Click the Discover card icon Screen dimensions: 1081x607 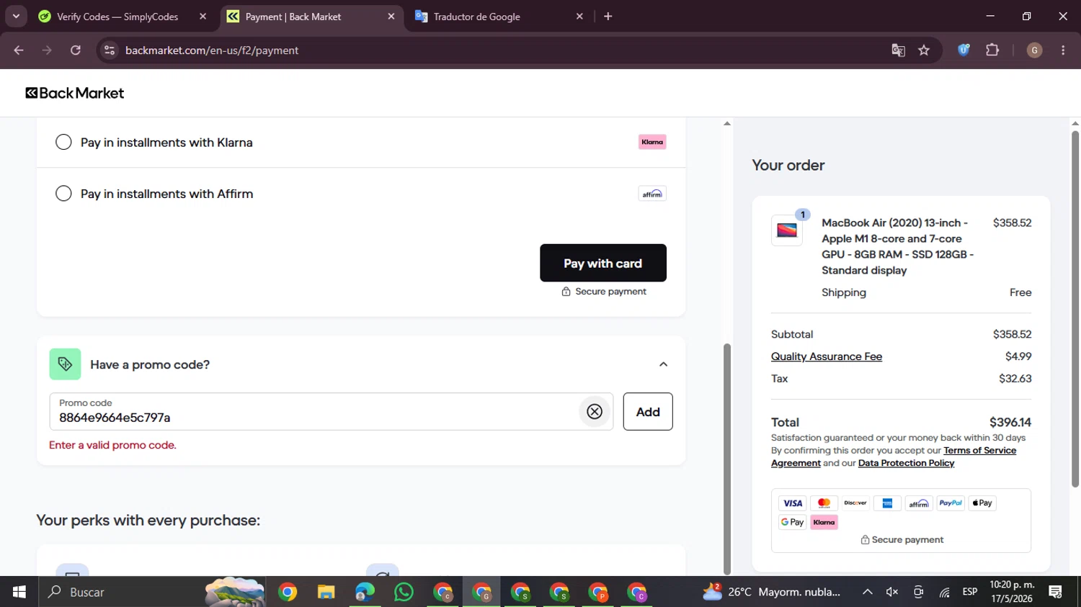855,503
